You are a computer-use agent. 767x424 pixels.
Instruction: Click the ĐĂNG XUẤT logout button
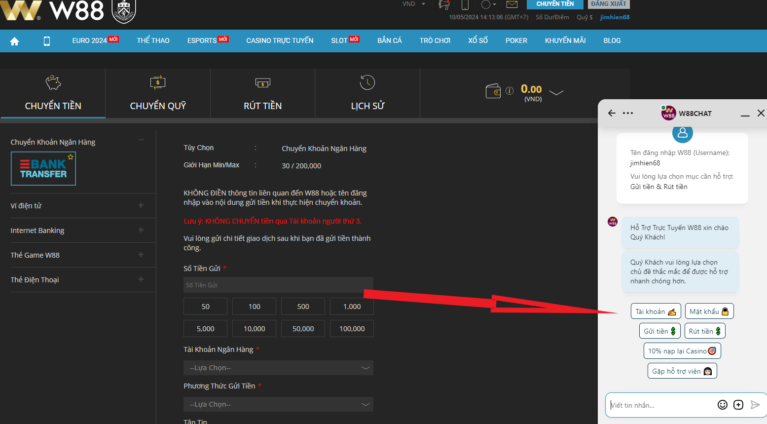[609, 4]
